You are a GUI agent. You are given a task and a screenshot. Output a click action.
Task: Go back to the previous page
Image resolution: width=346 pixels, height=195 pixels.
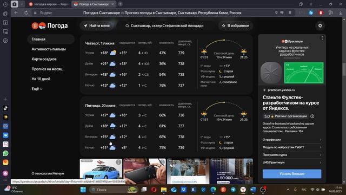pyautogui.click(x=16, y=13)
